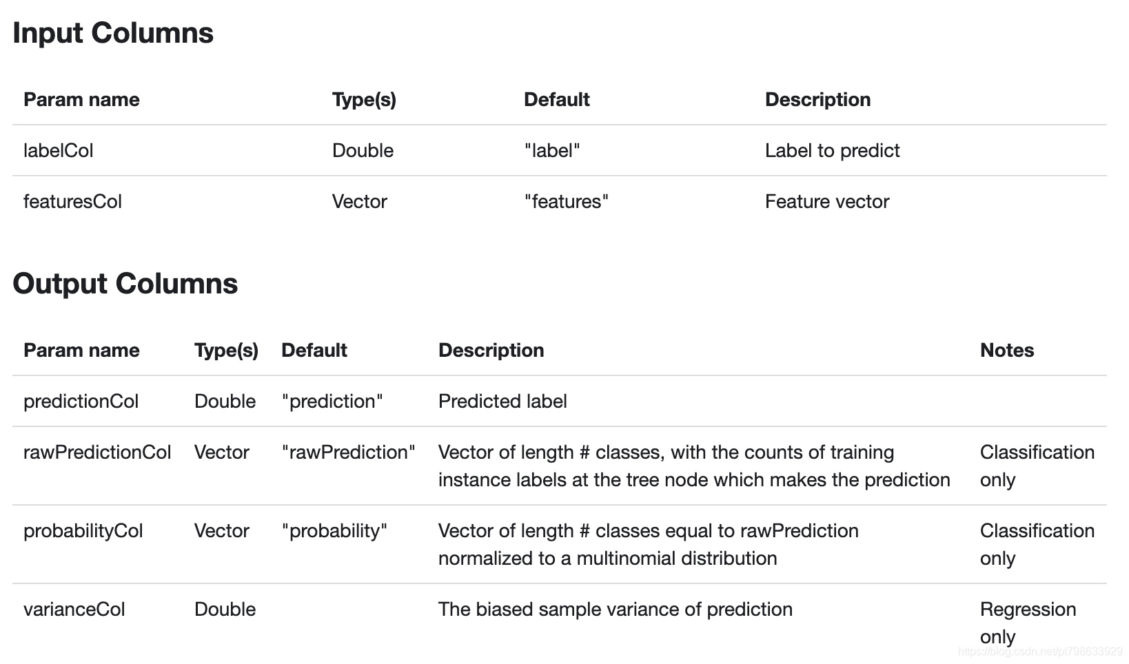Click the Output Columns heading
This screenshot has width=1129, height=664.
[125, 284]
